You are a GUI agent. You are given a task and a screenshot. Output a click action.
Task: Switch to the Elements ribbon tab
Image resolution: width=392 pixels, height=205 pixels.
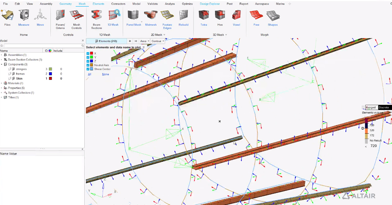pos(98,4)
